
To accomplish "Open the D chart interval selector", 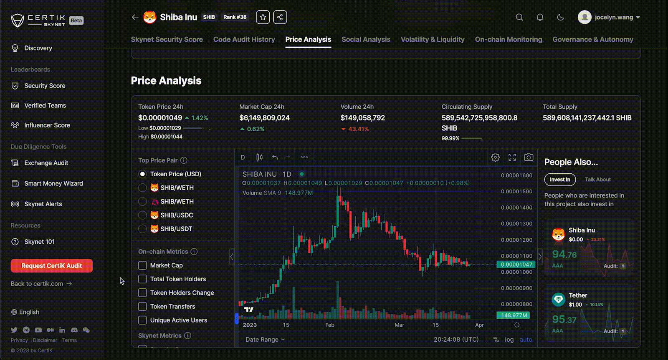I will 243,157.
